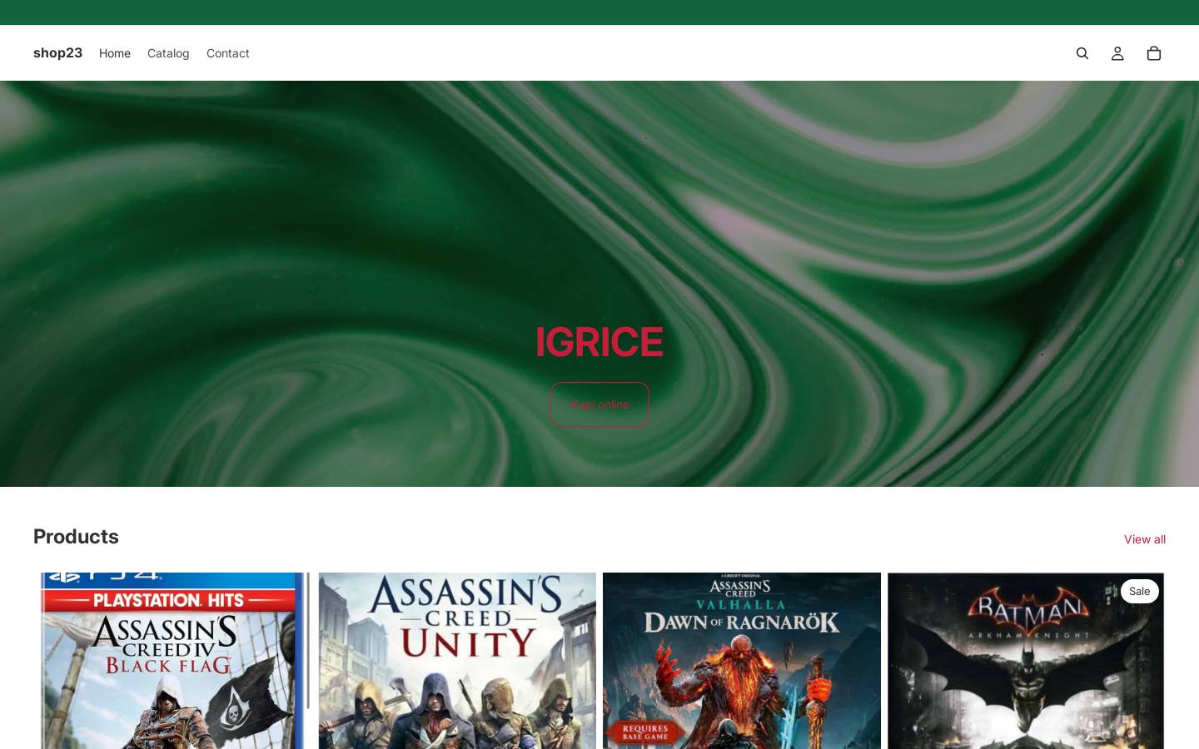Open the search icon in header
Viewport: 1199px width, 749px height.
pos(1082,53)
